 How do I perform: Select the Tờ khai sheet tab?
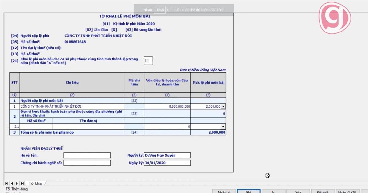click(x=36, y=183)
